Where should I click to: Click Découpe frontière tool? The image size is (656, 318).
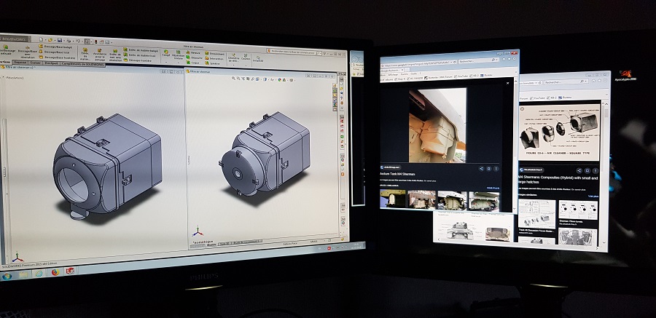click(x=138, y=60)
